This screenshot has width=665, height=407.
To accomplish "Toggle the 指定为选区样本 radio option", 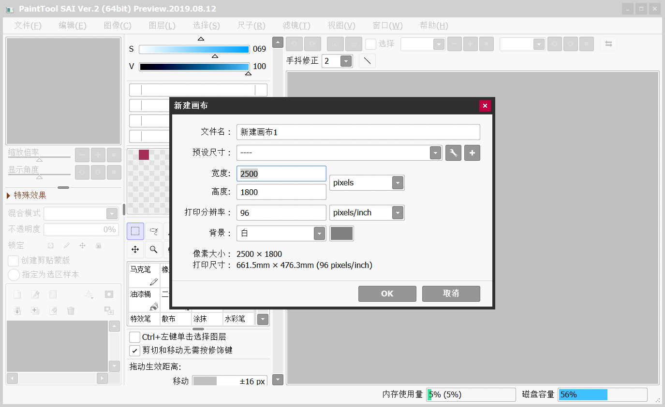I will coord(14,275).
